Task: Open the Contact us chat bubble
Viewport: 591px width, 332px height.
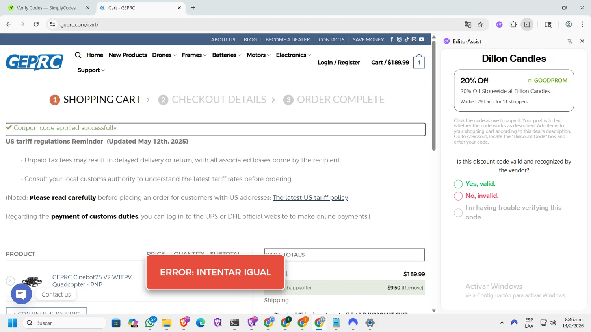Action: (21, 294)
